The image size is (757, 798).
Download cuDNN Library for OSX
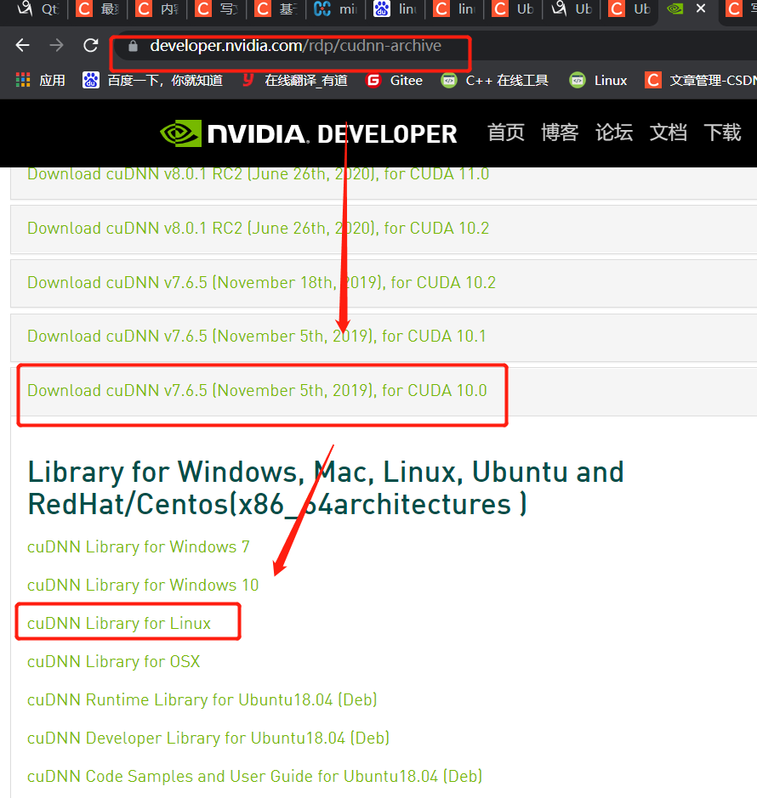[x=114, y=662]
